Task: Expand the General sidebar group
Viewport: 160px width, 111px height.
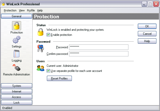Action: pos(17,16)
